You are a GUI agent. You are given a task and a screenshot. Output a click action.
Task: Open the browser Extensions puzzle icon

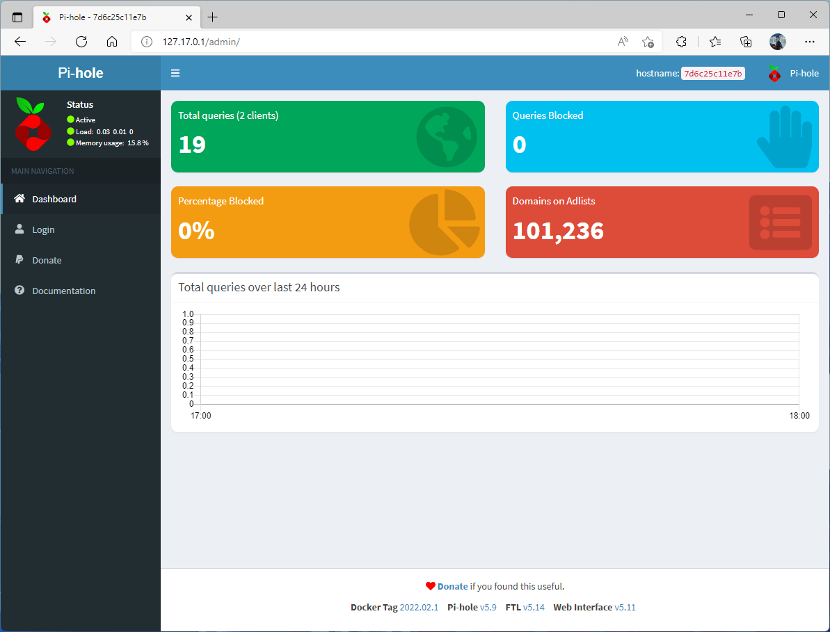point(681,42)
